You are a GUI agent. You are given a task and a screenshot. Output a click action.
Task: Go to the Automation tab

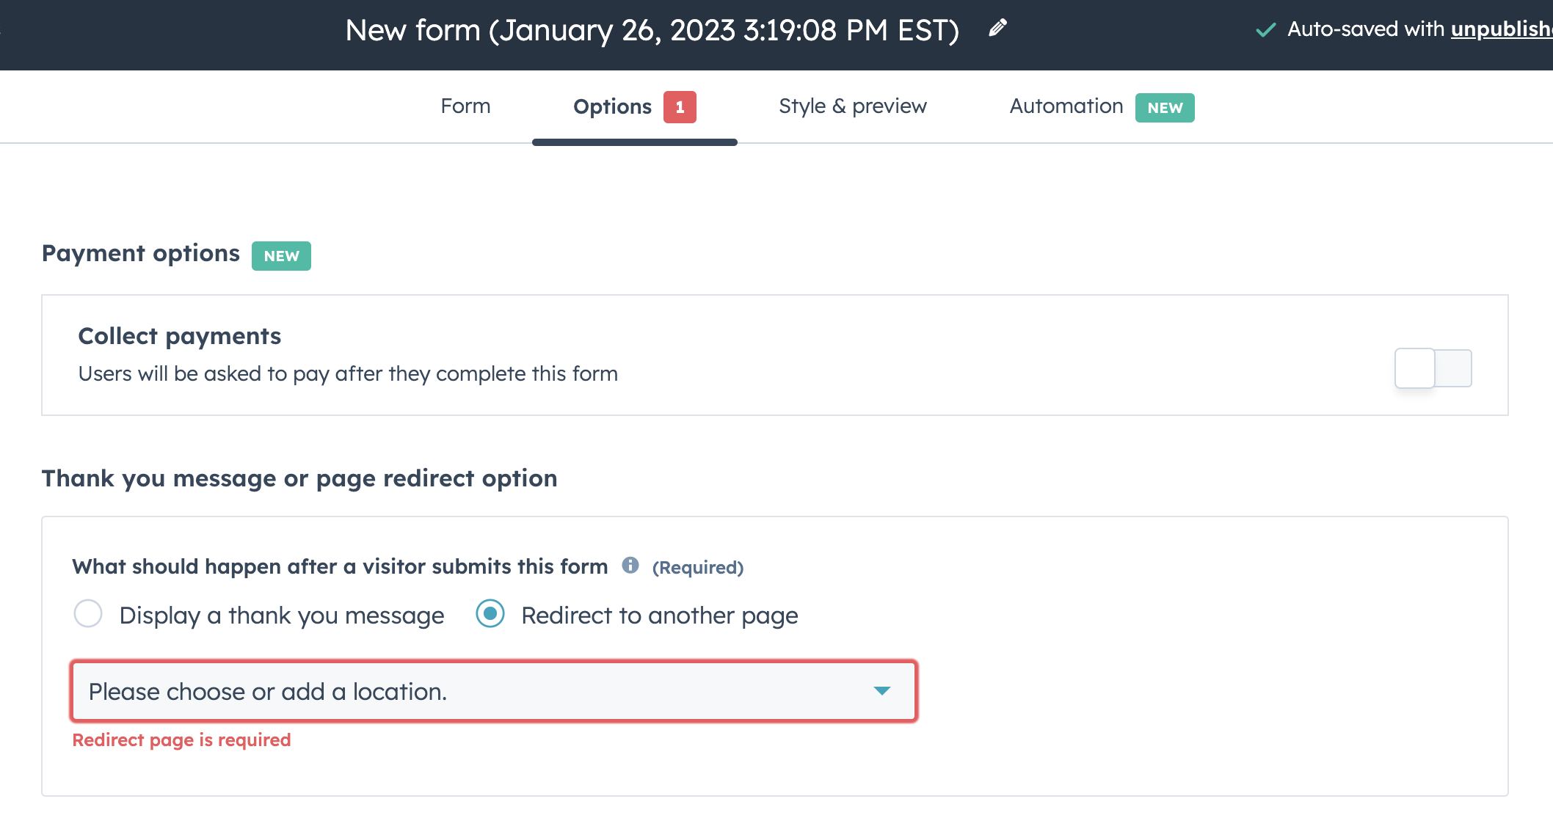coord(1066,106)
